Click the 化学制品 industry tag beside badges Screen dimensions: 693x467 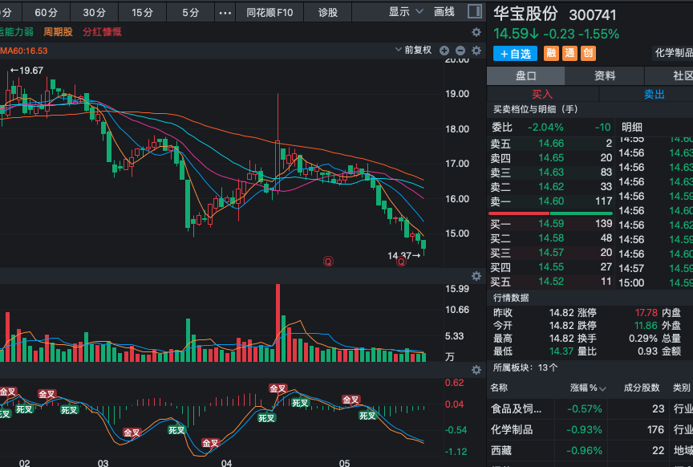click(673, 53)
